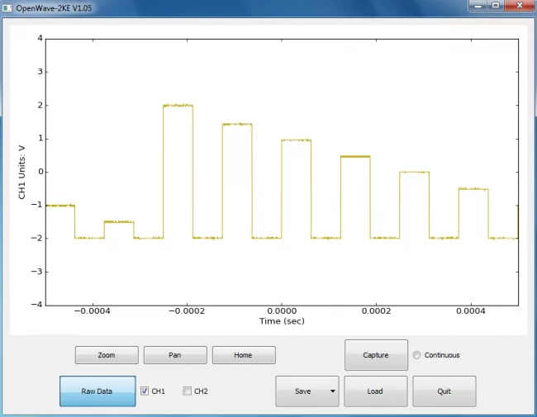Click the 0.0000 time axis tick label

coord(282,310)
